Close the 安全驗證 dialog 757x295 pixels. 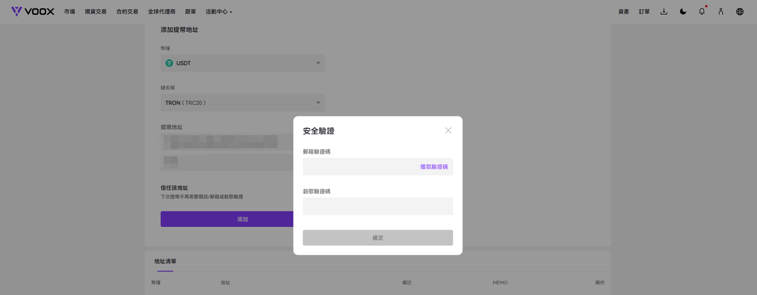(x=448, y=130)
